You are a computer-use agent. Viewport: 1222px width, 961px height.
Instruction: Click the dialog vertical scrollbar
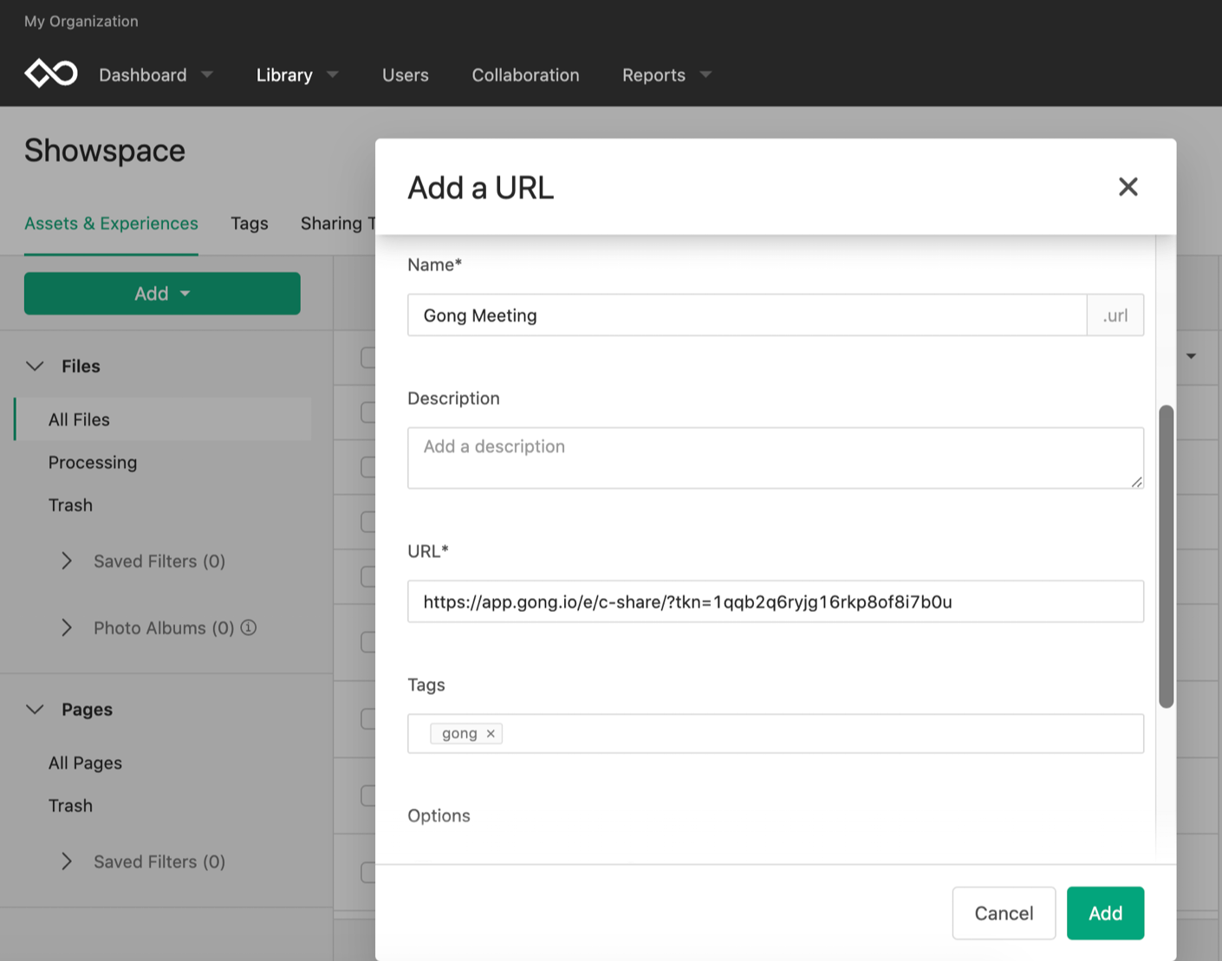coord(1167,556)
